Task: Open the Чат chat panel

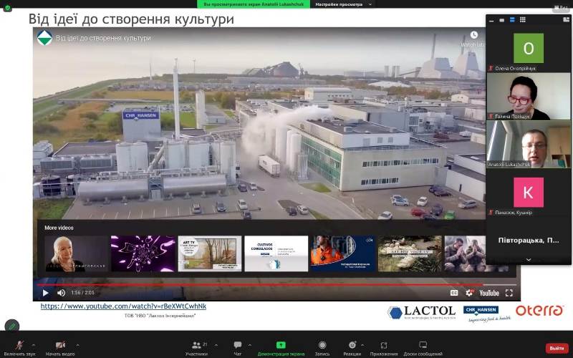Action: [x=238, y=347]
